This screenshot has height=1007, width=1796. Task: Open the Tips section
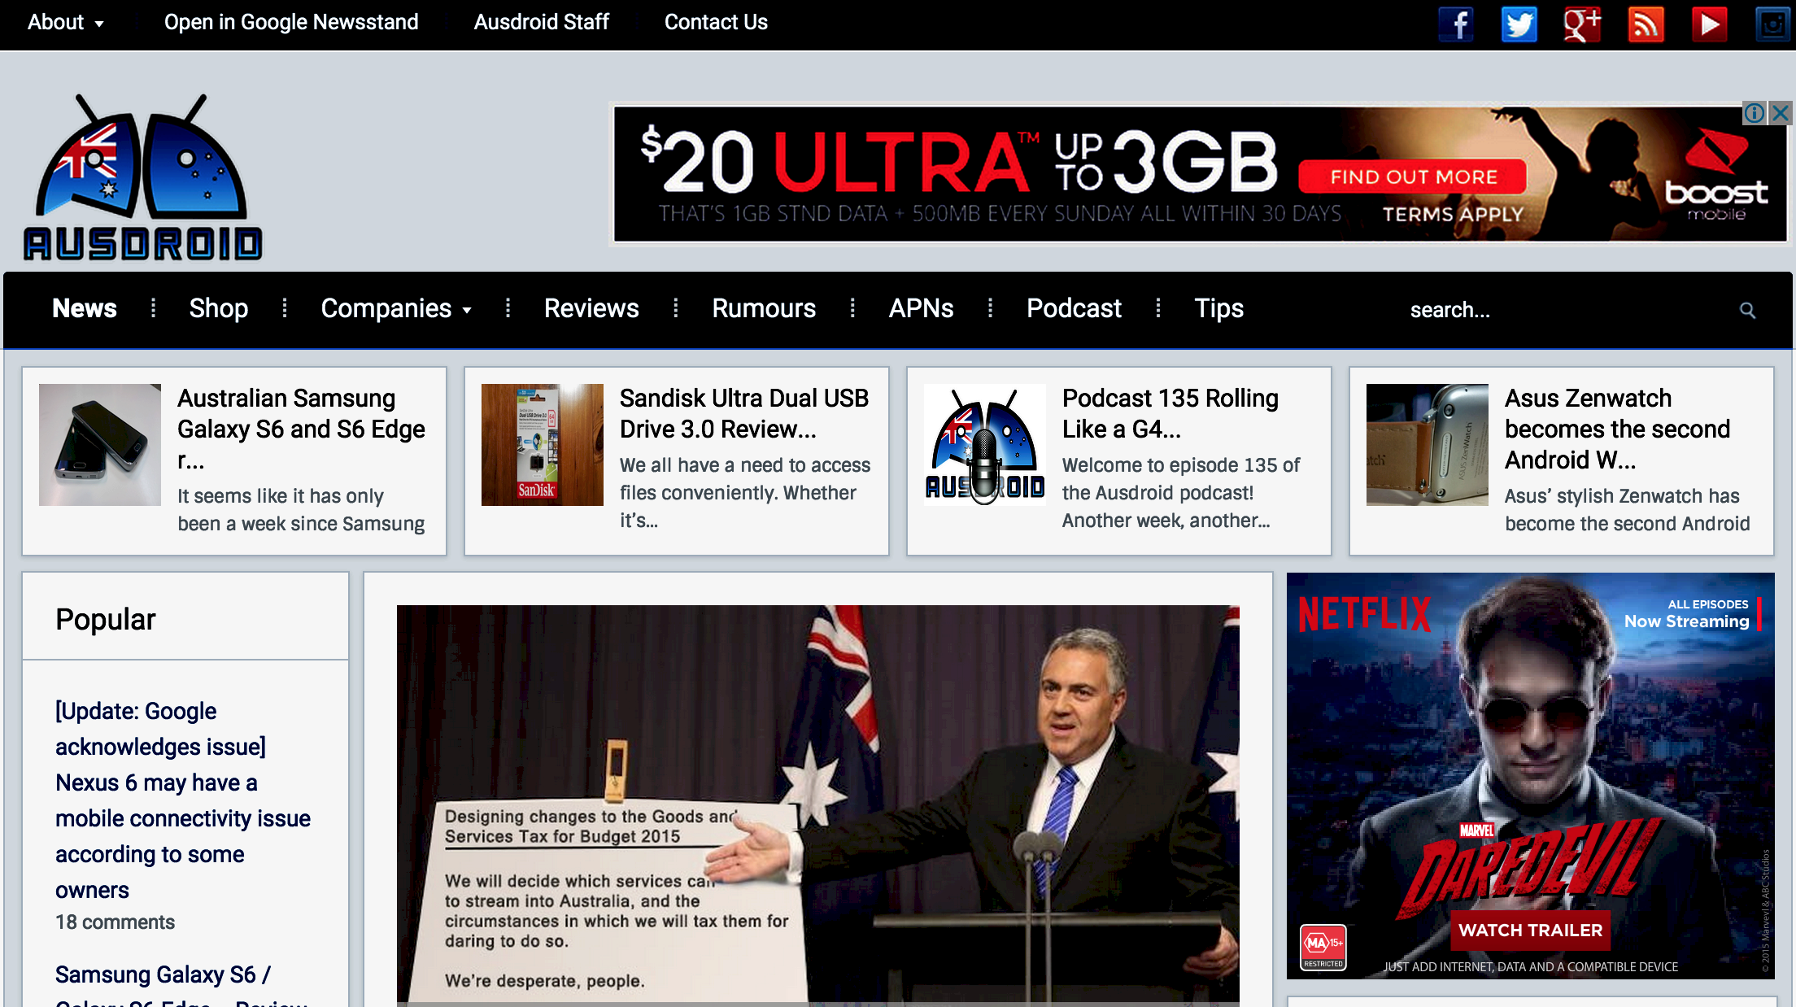coord(1218,308)
